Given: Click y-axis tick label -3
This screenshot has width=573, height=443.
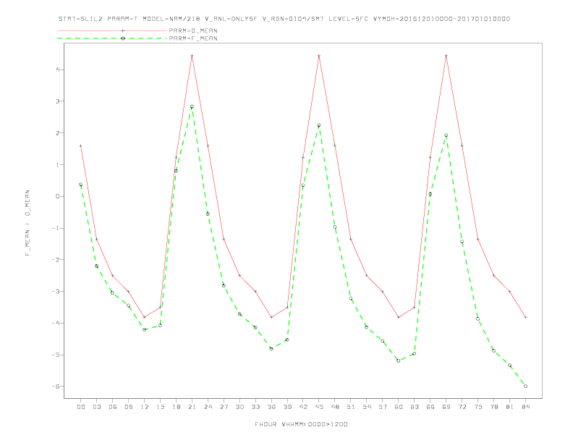Looking at the screenshot, I should tap(56, 291).
